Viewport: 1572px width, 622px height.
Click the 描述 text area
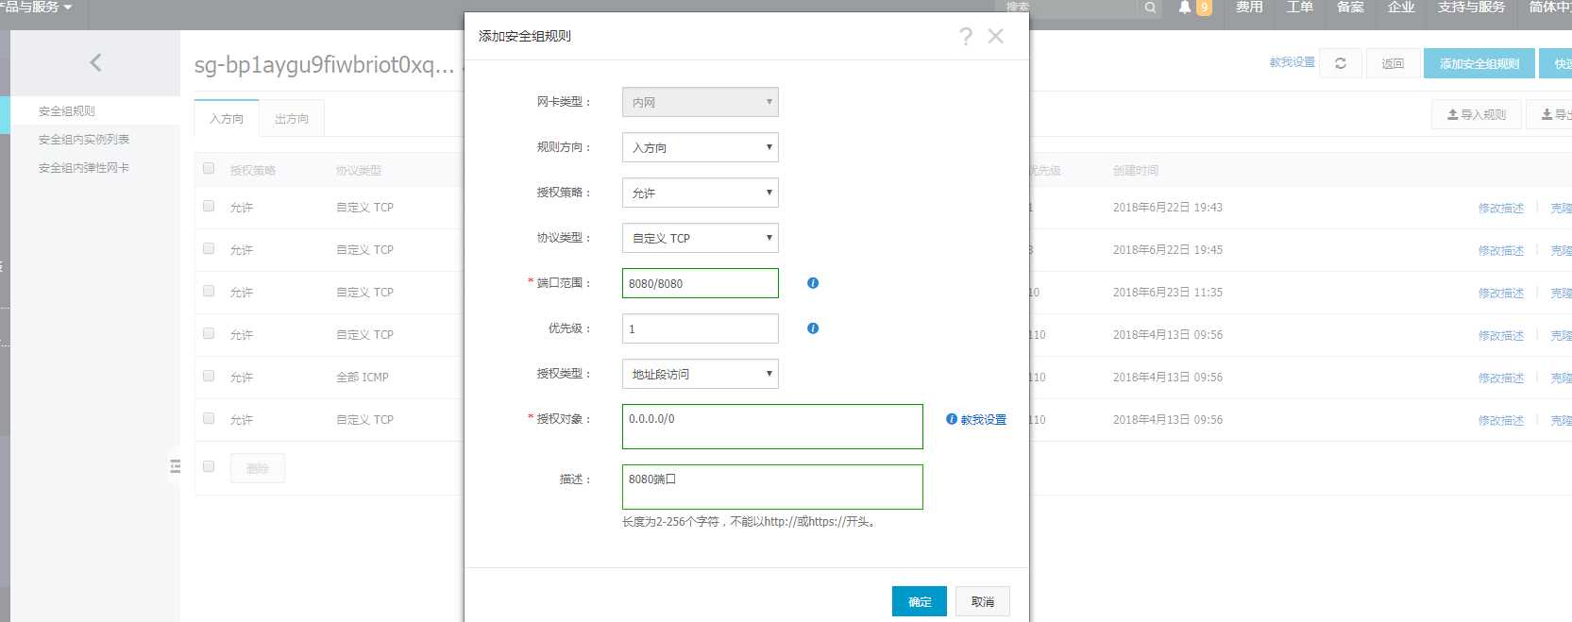tap(772, 487)
